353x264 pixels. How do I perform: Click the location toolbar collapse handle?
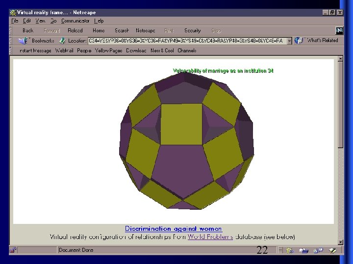[x=10, y=41]
